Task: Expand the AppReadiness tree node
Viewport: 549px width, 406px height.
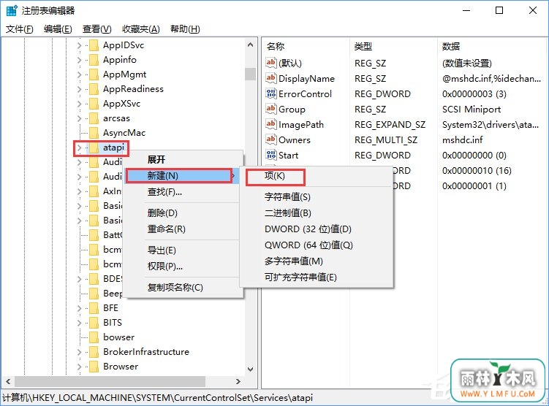Action: pyautogui.click(x=80, y=90)
